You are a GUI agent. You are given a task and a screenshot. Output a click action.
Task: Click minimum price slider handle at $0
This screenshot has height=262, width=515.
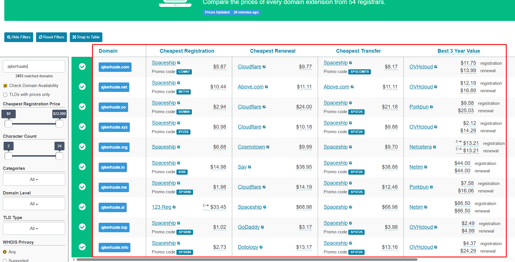[9, 124]
